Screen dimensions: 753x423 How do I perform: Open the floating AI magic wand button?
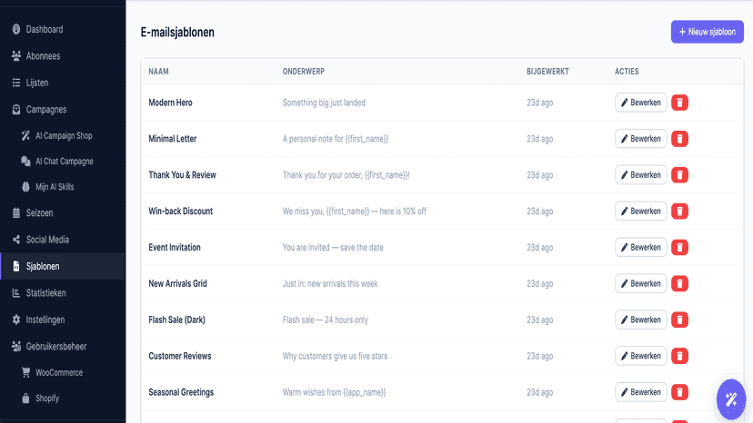coord(731,399)
